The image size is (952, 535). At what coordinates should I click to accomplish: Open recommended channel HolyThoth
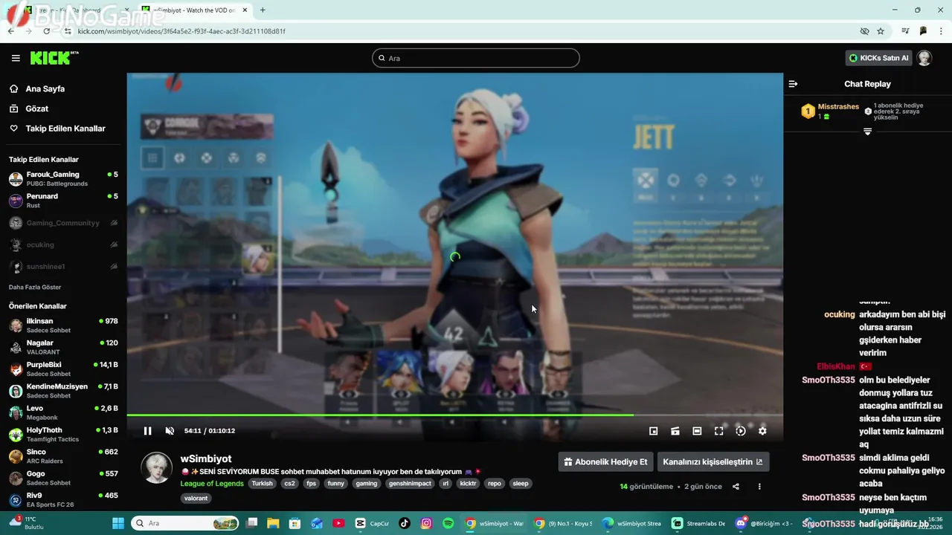pyautogui.click(x=63, y=434)
